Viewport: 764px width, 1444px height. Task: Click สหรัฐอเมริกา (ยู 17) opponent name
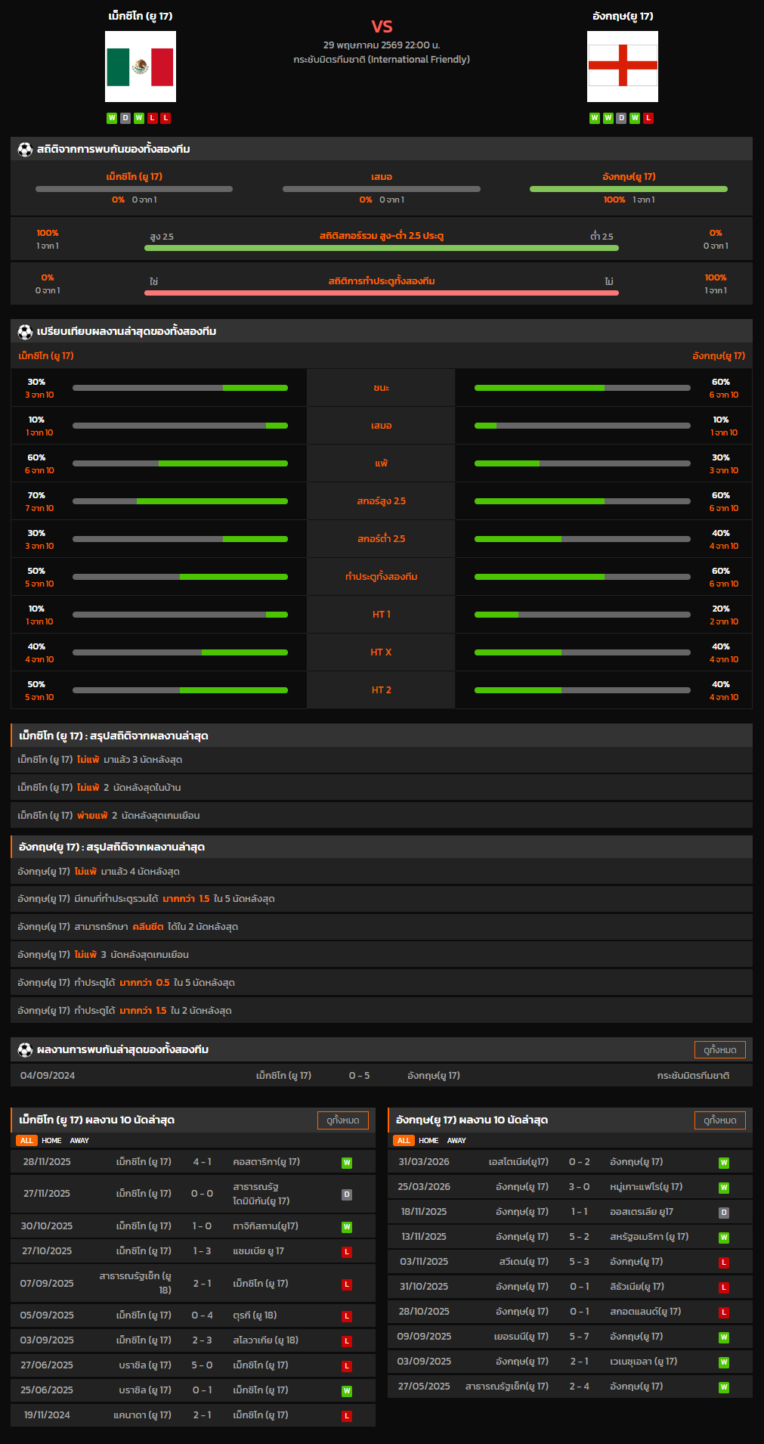click(649, 1237)
